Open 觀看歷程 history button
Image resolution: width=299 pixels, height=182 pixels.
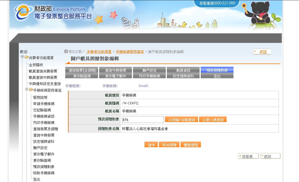tap(191, 145)
